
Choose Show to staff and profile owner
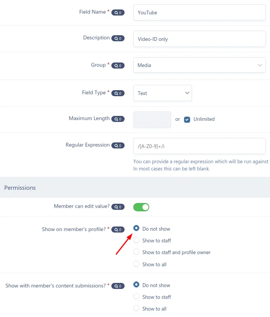tap(136, 252)
